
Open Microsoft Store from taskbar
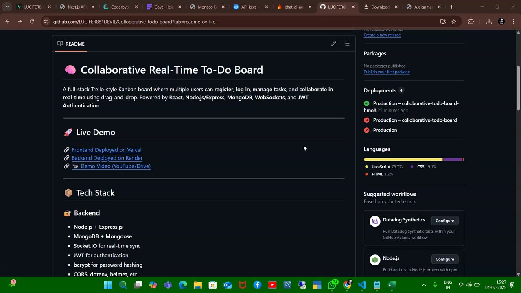[212, 285]
